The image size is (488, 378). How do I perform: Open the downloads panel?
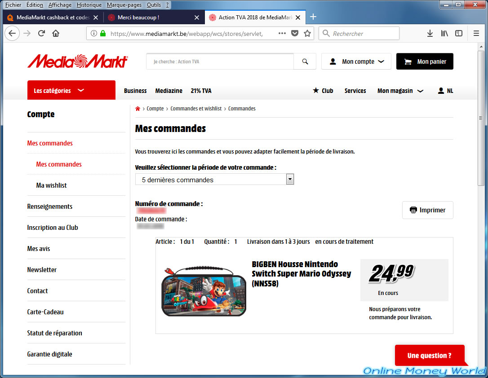pyautogui.click(x=430, y=33)
